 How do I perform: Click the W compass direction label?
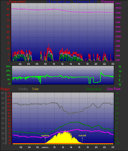tap(120, 71)
